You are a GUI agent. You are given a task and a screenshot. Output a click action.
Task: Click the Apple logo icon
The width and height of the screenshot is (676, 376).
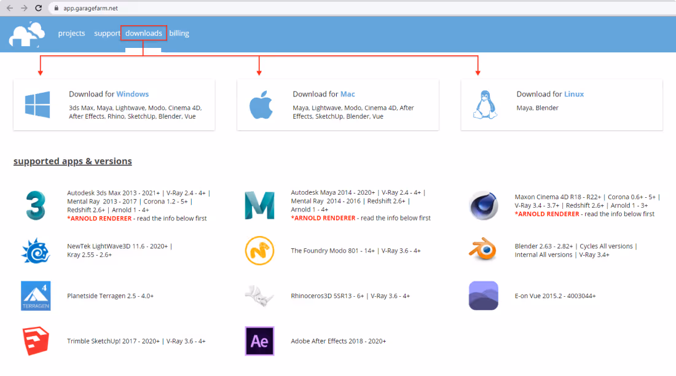pyautogui.click(x=261, y=105)
